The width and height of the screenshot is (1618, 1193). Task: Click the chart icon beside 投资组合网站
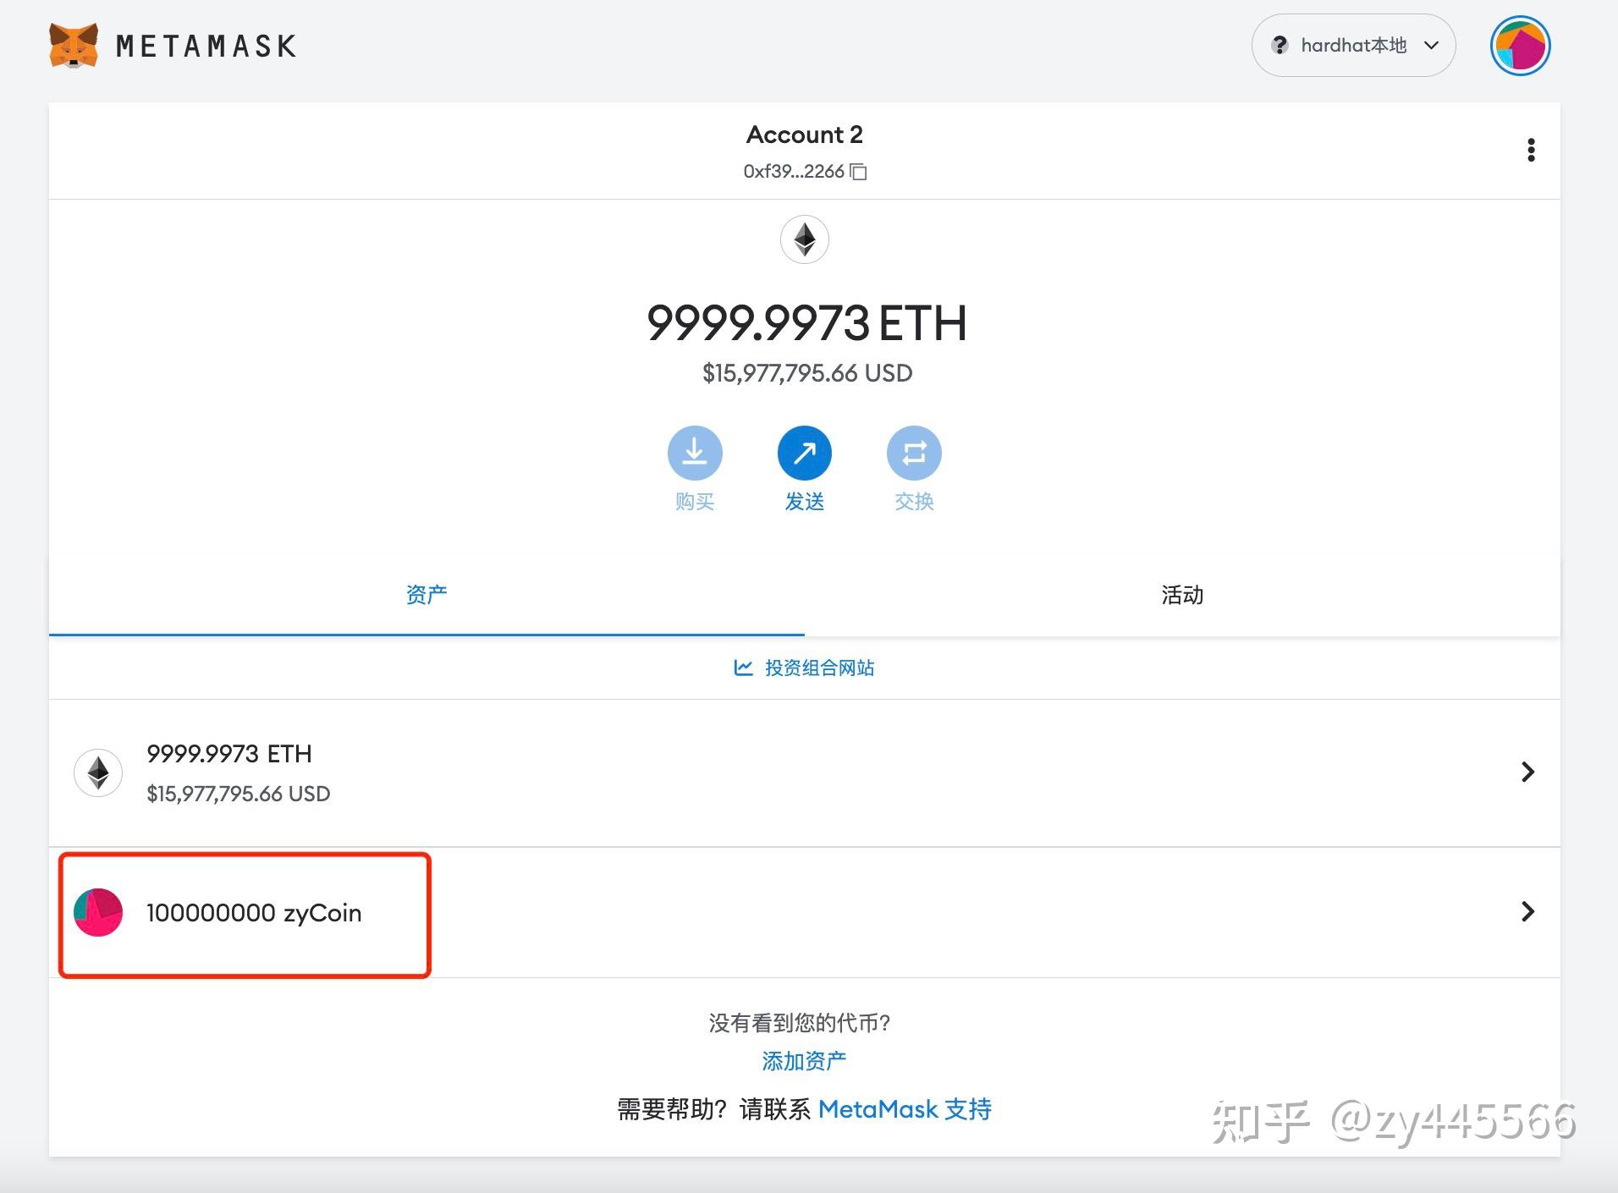743,668
